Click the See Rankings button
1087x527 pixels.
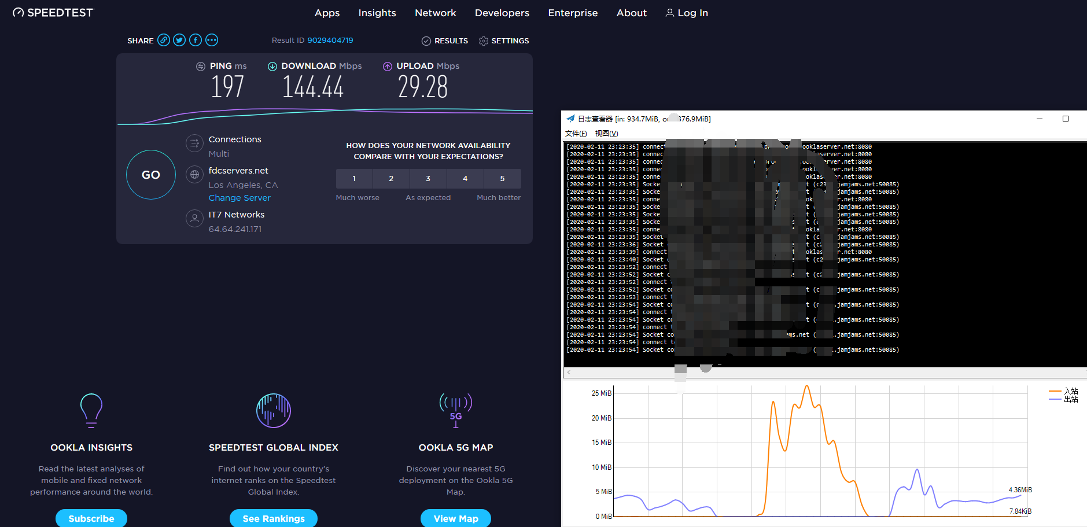pos(274,518)
